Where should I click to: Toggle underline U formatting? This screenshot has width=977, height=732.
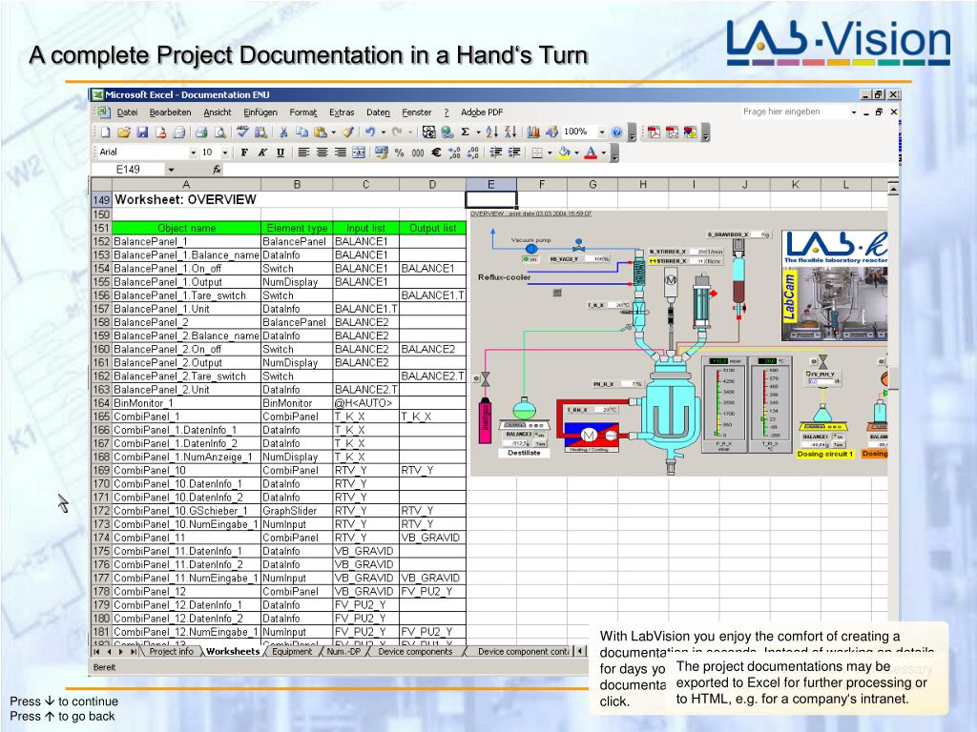[281, 152]
